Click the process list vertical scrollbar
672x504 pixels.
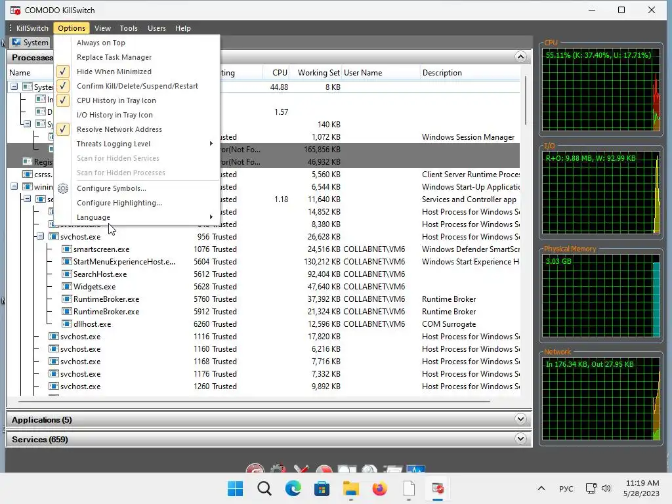pos(526,101)
